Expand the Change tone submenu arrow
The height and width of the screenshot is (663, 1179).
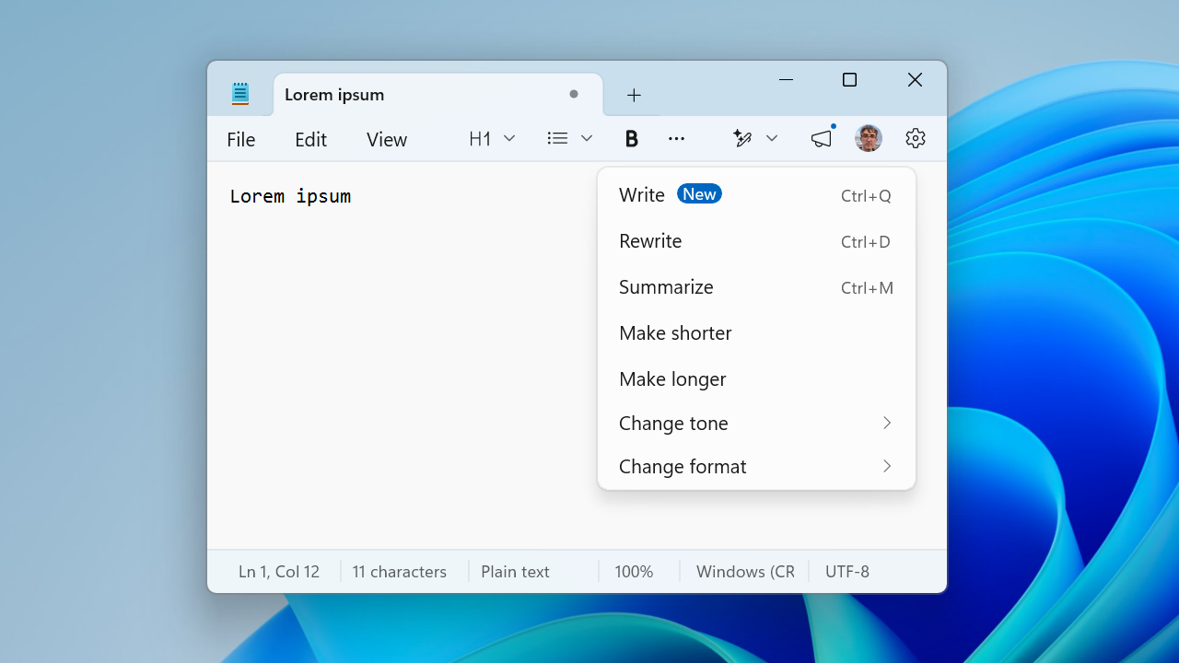pyautogui.click(x=887, y=423)
